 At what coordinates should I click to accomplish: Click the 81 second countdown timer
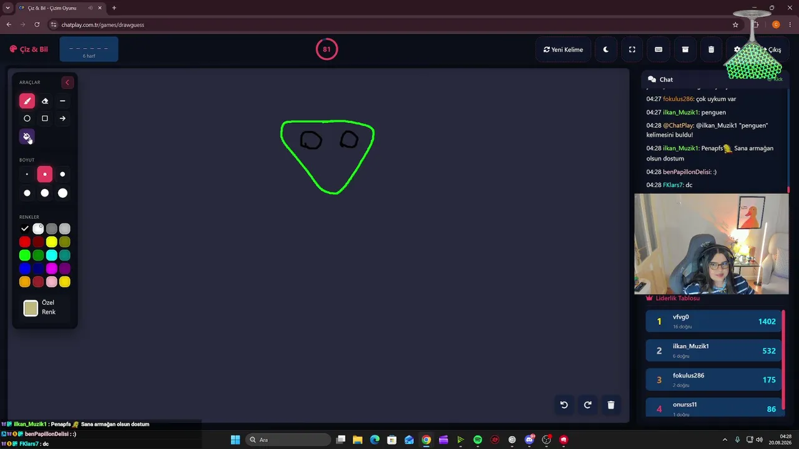coord(326,49)
